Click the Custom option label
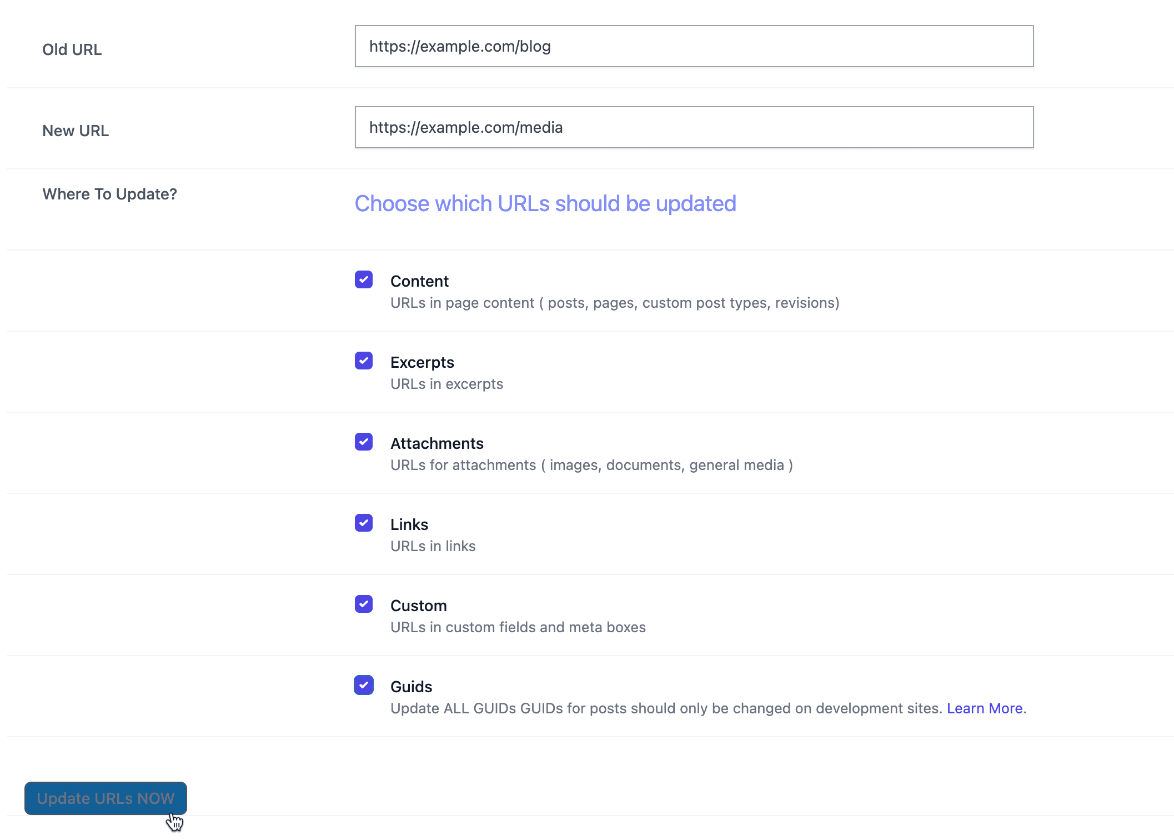The height and width of the screenshot is (840, 1174). pos(419,606)
